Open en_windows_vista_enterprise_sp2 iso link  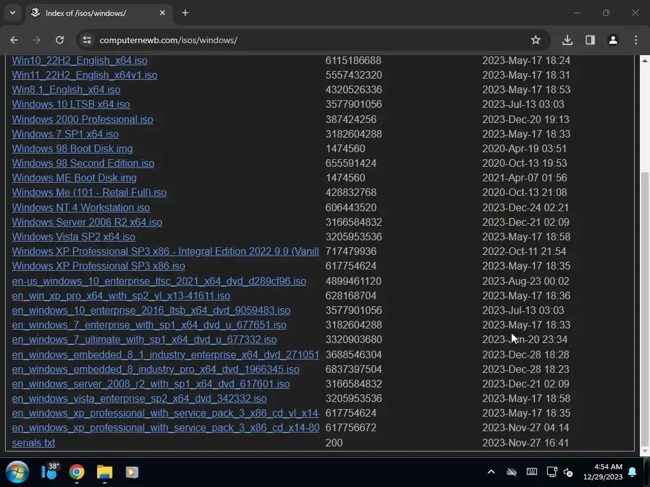[x=139, y=398]
